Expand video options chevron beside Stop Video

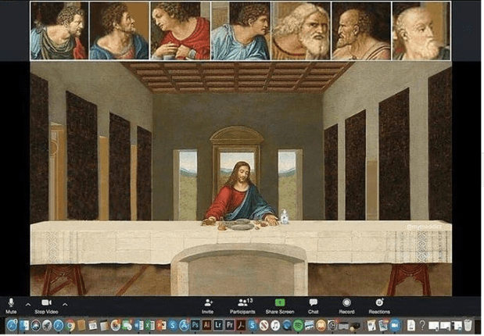tap(65, 305)
